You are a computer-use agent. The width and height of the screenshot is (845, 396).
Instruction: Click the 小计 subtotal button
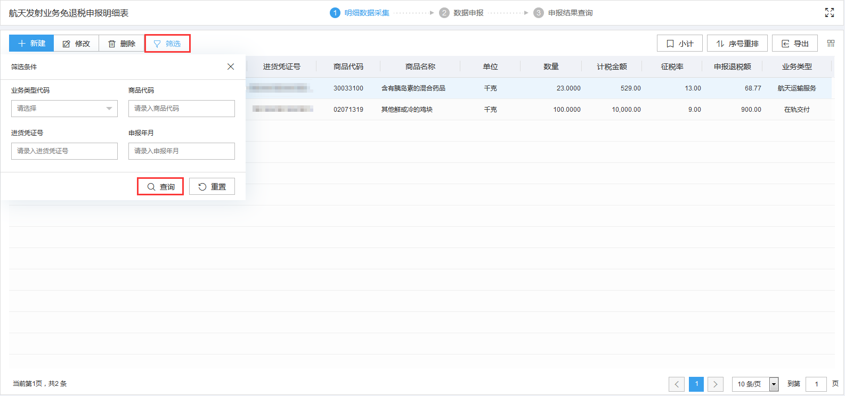(679, 44)
